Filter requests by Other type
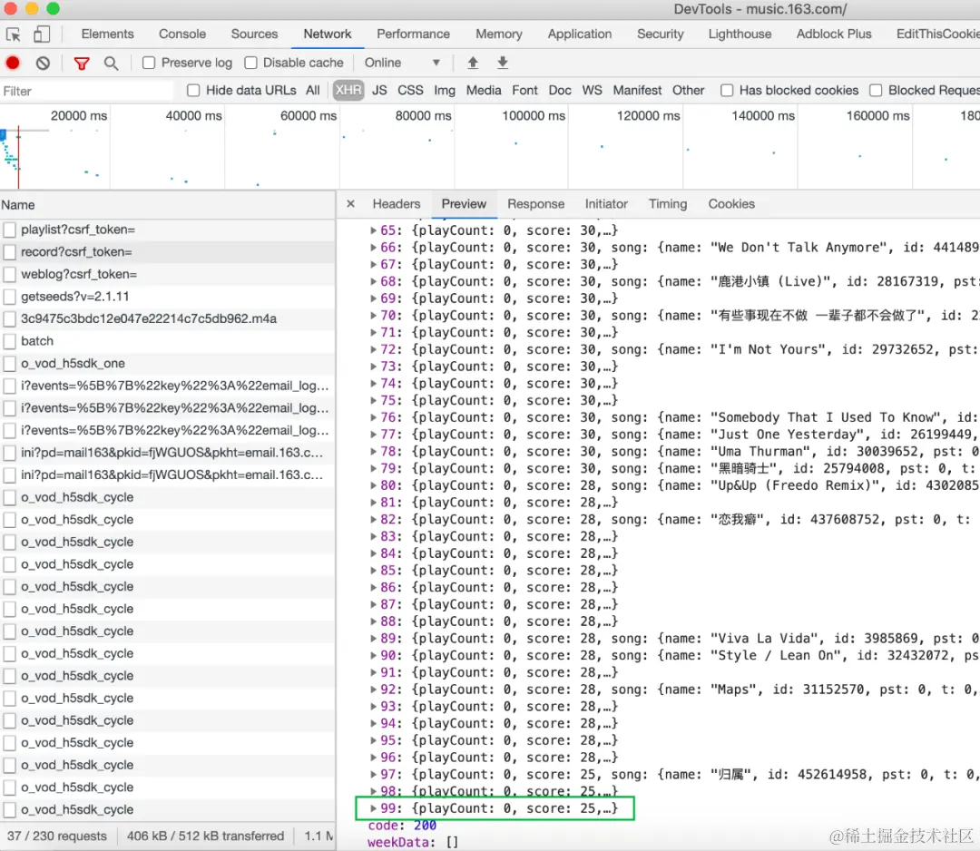This screenshot has height=851, width=980. [x=688, y=90]
